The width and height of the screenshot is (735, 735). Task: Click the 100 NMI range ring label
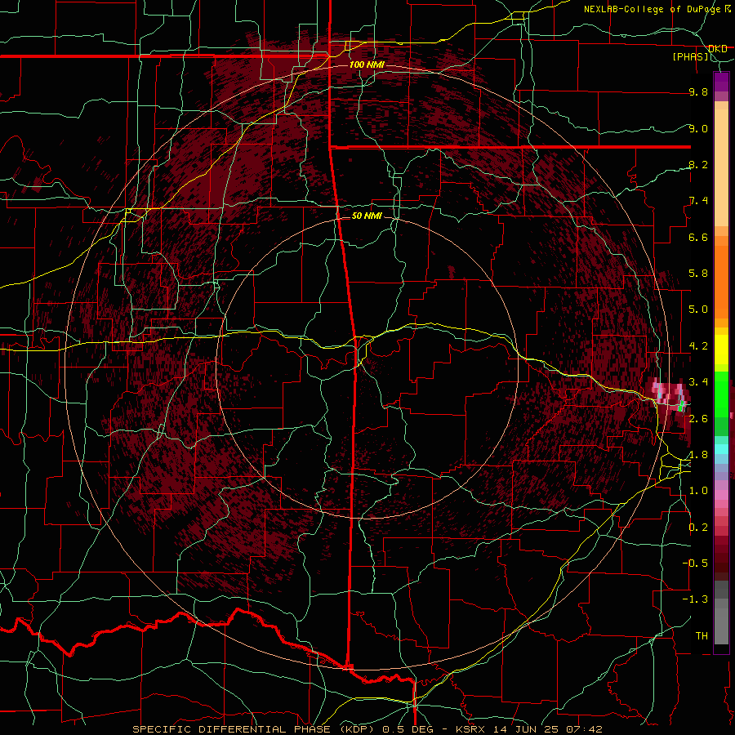(x=367, y=65)
